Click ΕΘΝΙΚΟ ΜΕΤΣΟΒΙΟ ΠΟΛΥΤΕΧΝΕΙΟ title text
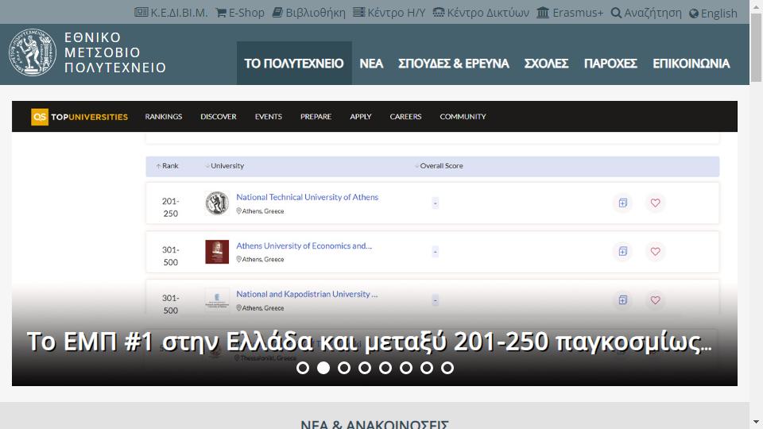This screenshot has width=763, height=429. click(x=115, y=52)
